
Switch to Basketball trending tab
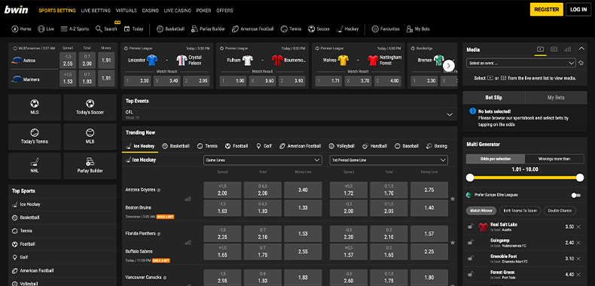click(x=175, y=146)
